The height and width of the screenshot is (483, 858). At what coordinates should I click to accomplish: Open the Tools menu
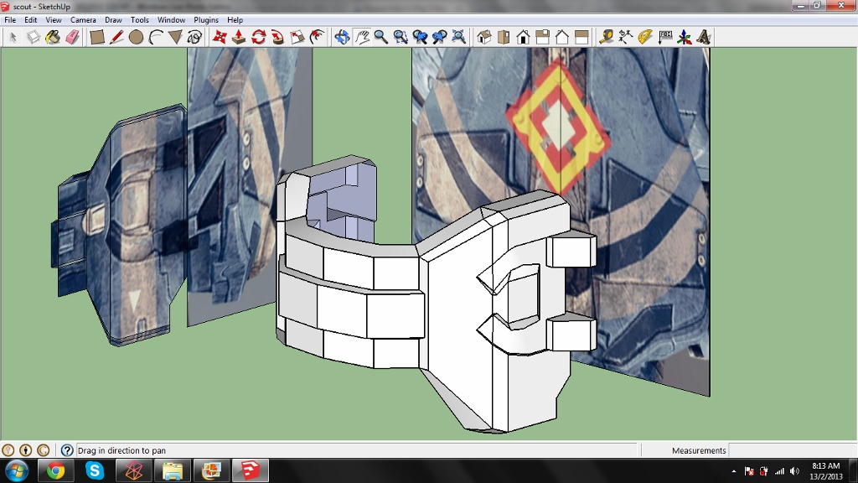tap(140, 20)
